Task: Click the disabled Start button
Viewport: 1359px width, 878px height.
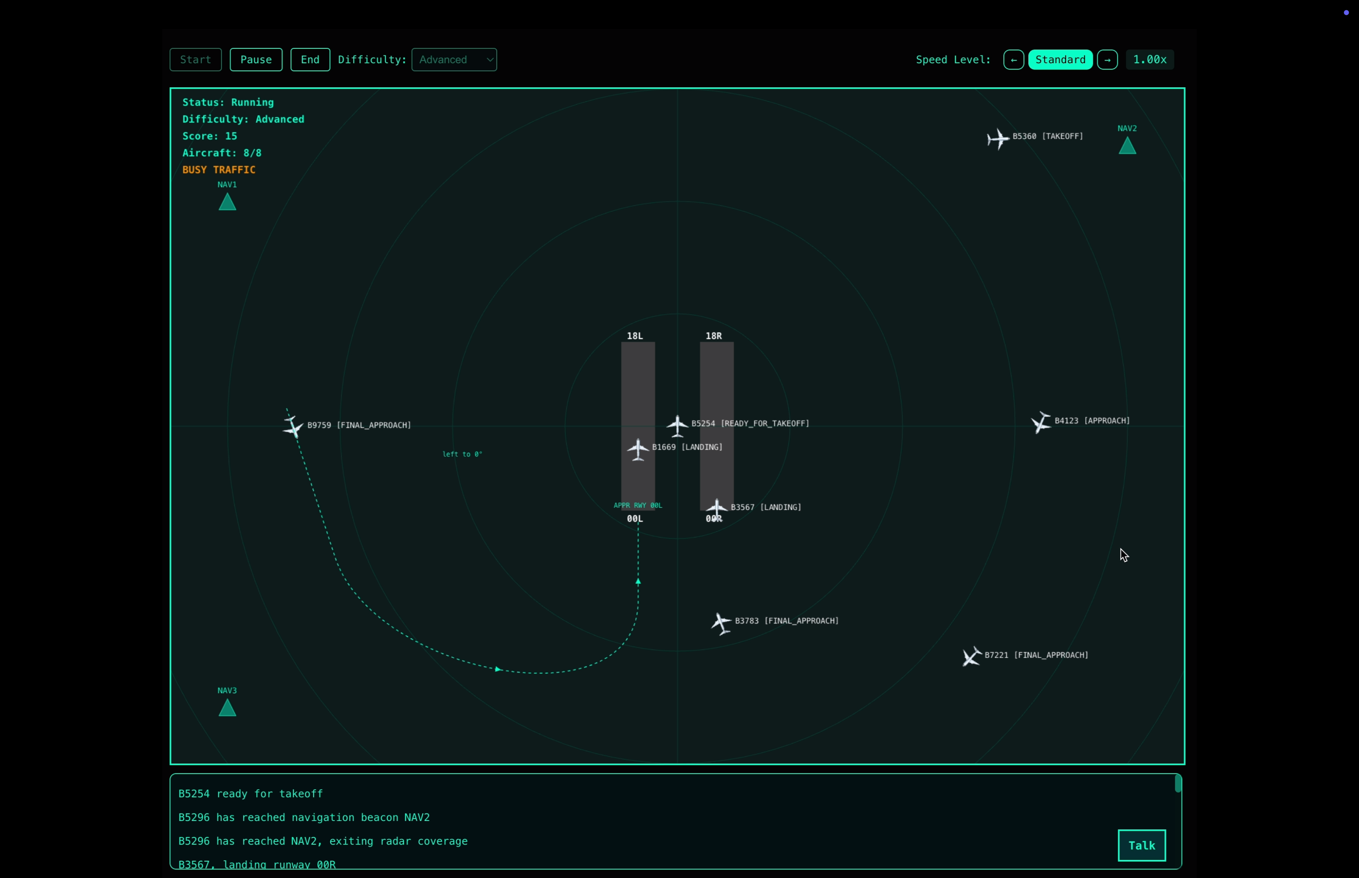Action: point(195,60)
